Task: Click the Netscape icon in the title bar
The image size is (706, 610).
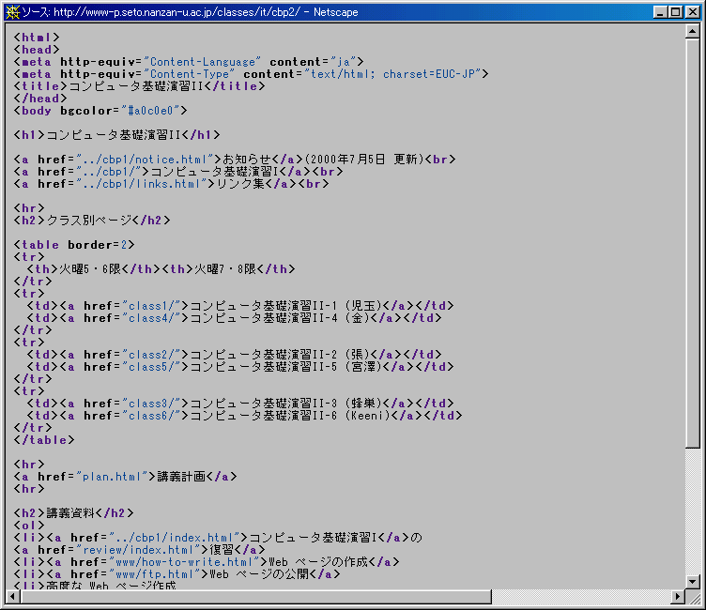Action: [x=12, y=12]
